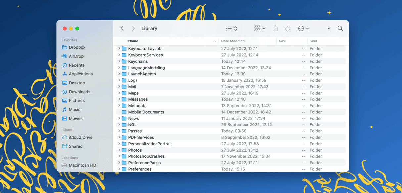Select the Mobile Documents folder icon

coord(124,112)
